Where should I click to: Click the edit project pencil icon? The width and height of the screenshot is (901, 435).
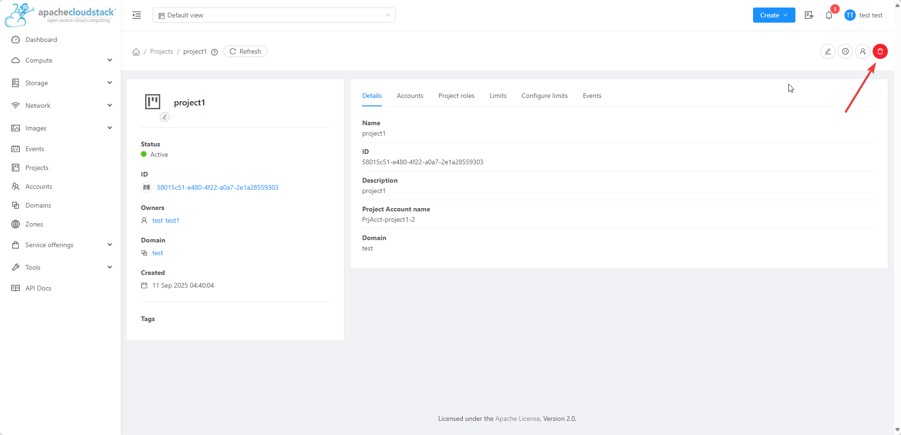click(x=827, y=51)
